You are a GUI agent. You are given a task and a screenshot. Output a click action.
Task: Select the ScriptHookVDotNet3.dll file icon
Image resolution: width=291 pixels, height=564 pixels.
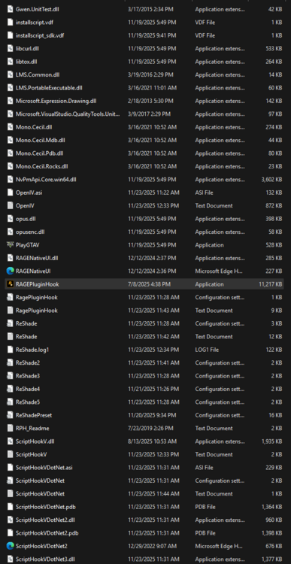pyautogui.click(x=10, y=559)
